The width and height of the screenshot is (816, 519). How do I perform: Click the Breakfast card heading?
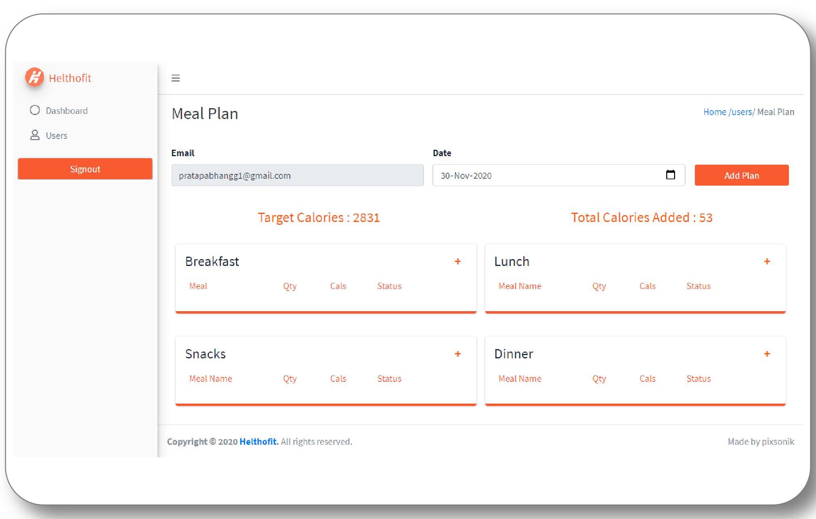pyautogui.click(x=212, y=262)
